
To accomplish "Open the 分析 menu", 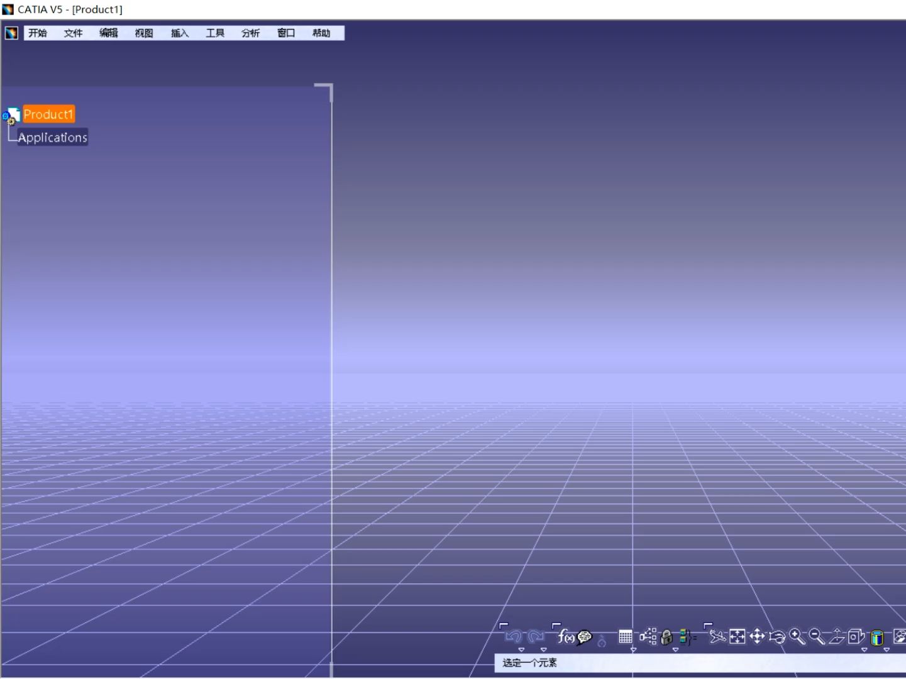I will tap(250, 33).
